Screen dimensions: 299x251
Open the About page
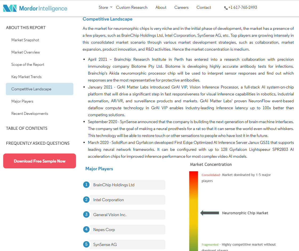[x=161, y=7]
